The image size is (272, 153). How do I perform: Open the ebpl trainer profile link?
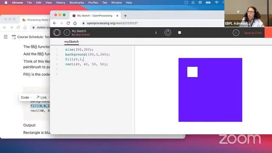(x=82, y=35)
